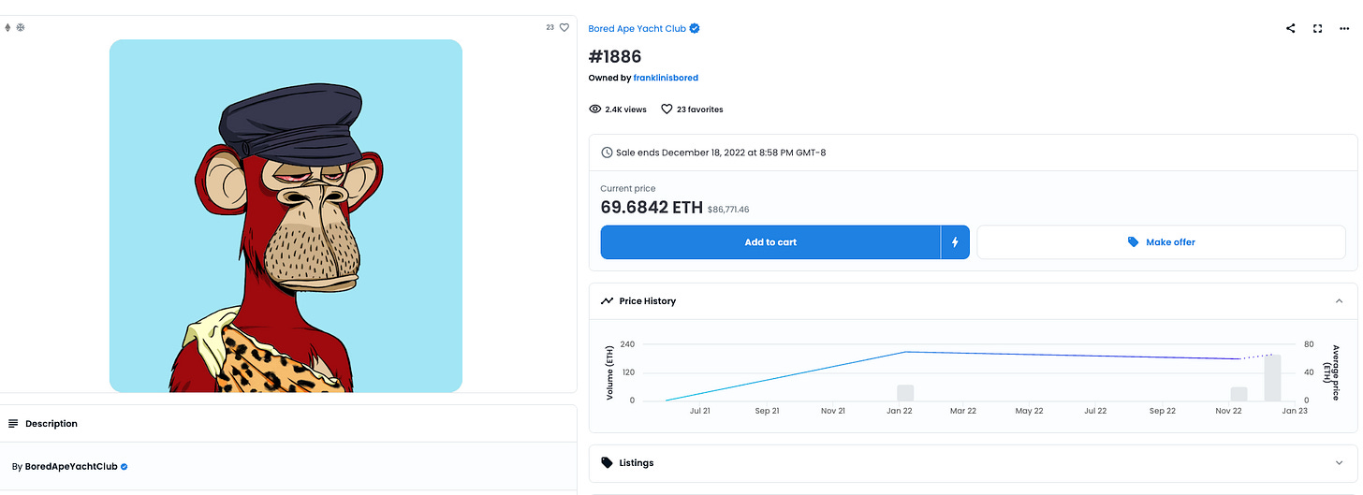Click the heart icon beside 23 favorites
The width and height of the screenshot is (1363, 495).
[667, 109]
